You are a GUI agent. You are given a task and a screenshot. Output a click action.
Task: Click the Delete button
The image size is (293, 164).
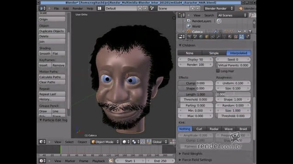(52, 36)
